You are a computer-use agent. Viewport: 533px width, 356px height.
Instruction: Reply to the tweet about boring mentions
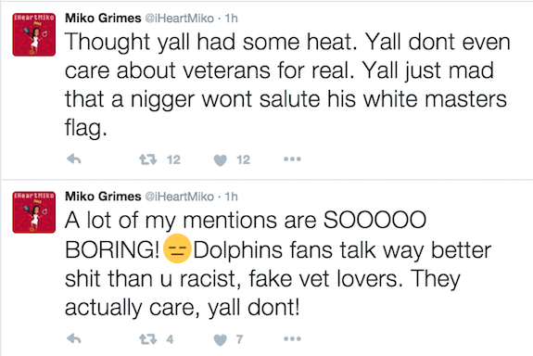point(74,338)
